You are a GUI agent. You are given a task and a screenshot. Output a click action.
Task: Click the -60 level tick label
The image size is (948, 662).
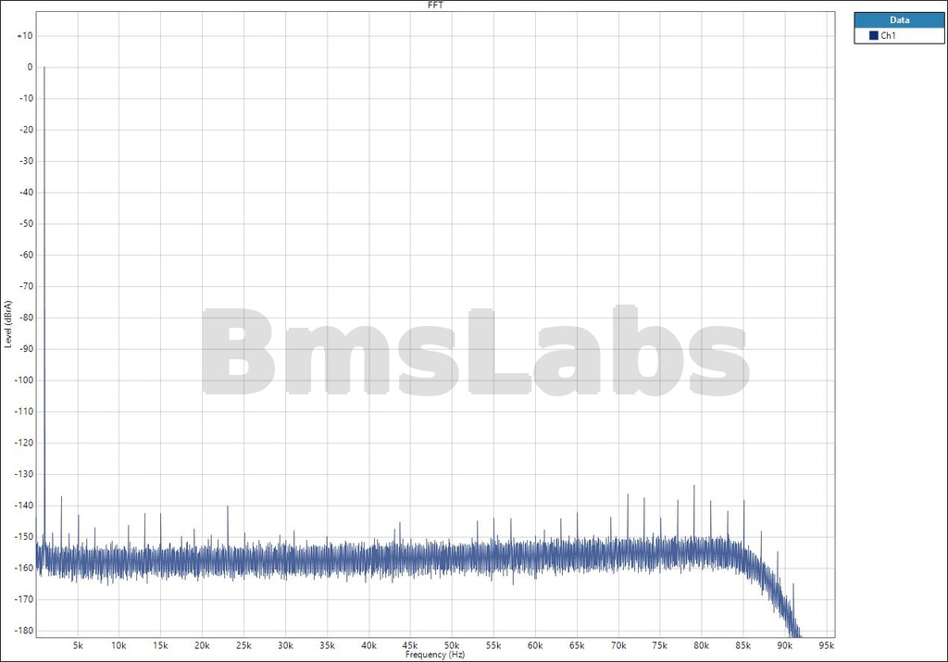tap(26, 255)
